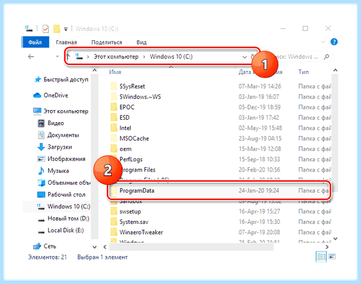Open Customize Quick Access Toolbar dropdown
The image size is (361, 284).
pos(66,29)
